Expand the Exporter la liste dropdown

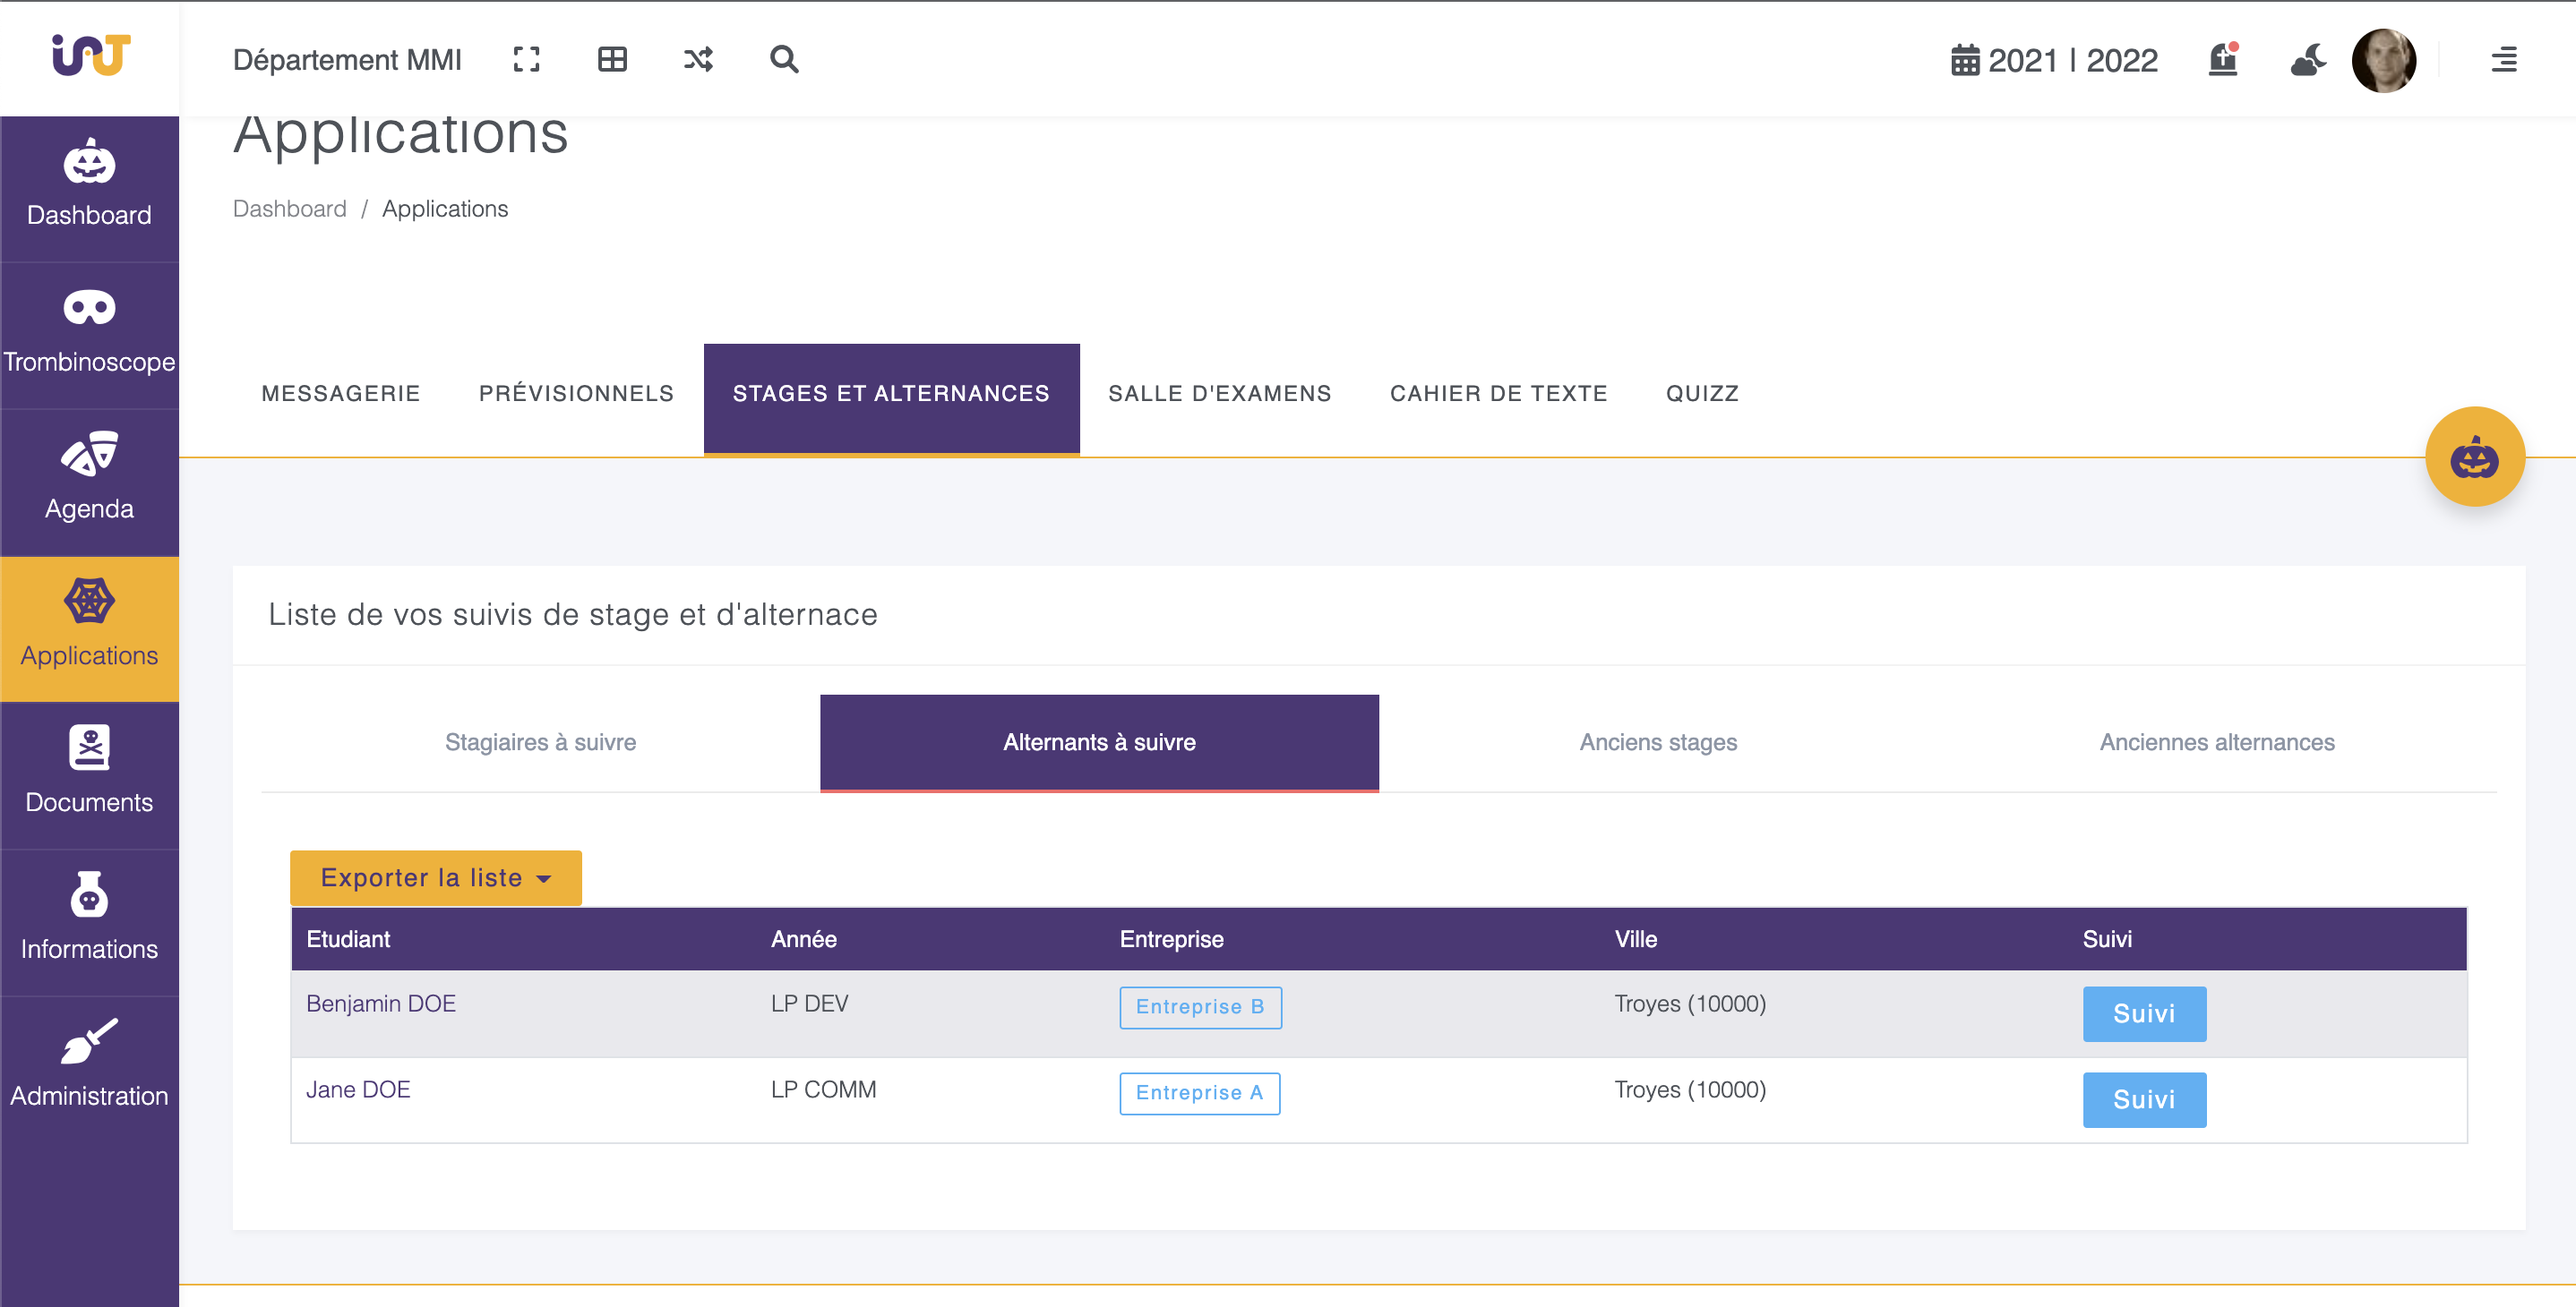[435, 877]
